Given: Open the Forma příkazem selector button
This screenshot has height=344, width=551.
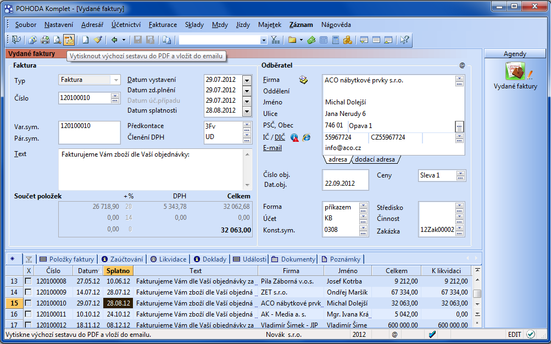Looking at the screenshot, I should (x=363, y=207).
